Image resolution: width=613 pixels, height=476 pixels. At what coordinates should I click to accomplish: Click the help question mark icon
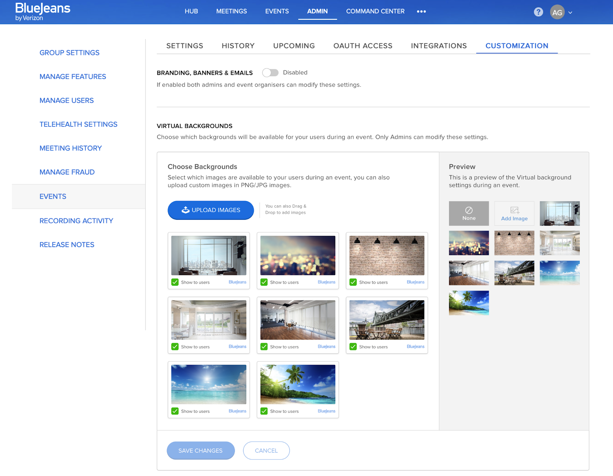[x=538, y=12]
